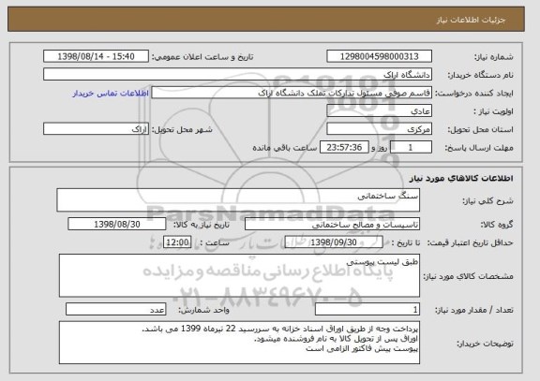This screenshot has width=540, height=381.
Task: Click the time field 12:00
Action: pyautogui.click(x=177, y=242)
